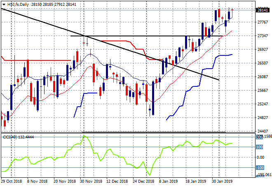Click the 28141 current price tag
The height and width of the screenshot is (186, 272).
pos(263,10)
